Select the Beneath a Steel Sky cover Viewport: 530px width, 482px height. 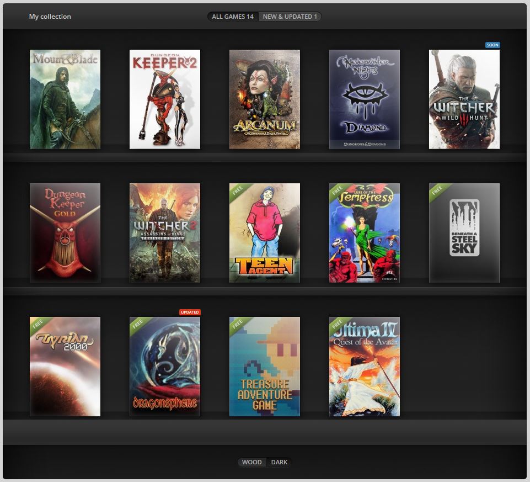[464, 233]
